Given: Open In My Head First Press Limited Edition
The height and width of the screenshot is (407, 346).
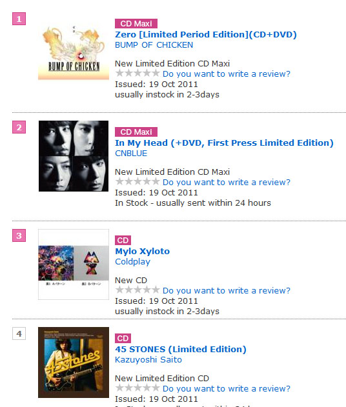Looking at the screenshot, I should [224, 143].
